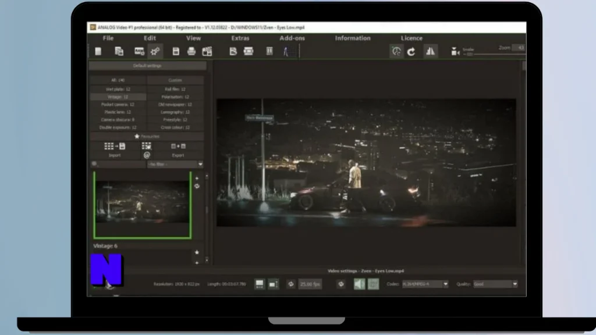Click the rotate redo arrow icon

(x=411, y=52)
